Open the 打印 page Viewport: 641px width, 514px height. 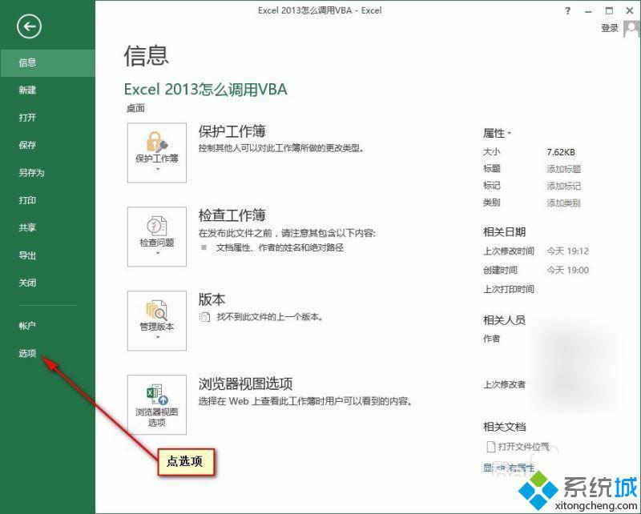(26, 200)
